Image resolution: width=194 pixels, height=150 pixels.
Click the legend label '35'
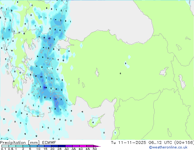point(73,149)
